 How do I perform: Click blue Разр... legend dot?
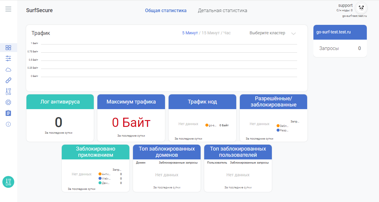[x=278, y=130]
